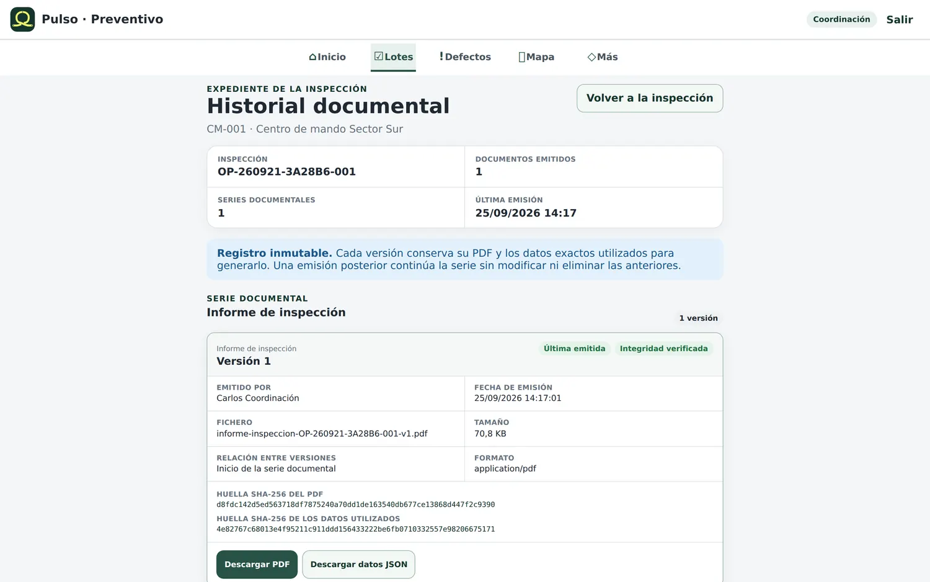Image resolution: width=930 pixels, height=582 pixels.
Task: Switch to the Lotes tab
Action: 393,57
